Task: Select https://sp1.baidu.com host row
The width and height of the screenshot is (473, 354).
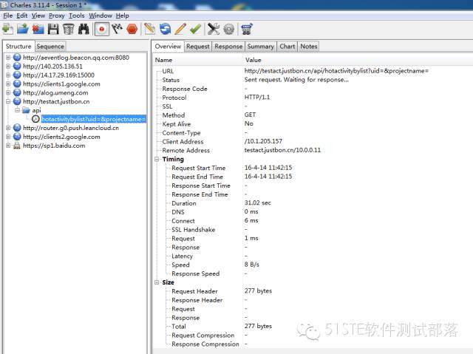Action: [x=54, y=146]
